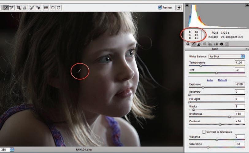Select the Crop tool
This screenshot has height=153, width=249.
click(19, 7)
